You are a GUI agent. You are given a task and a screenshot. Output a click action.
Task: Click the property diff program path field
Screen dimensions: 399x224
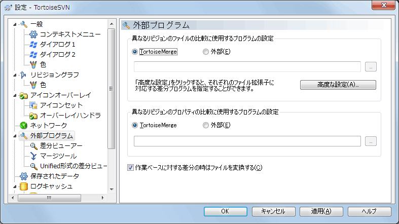click(247, 141)
